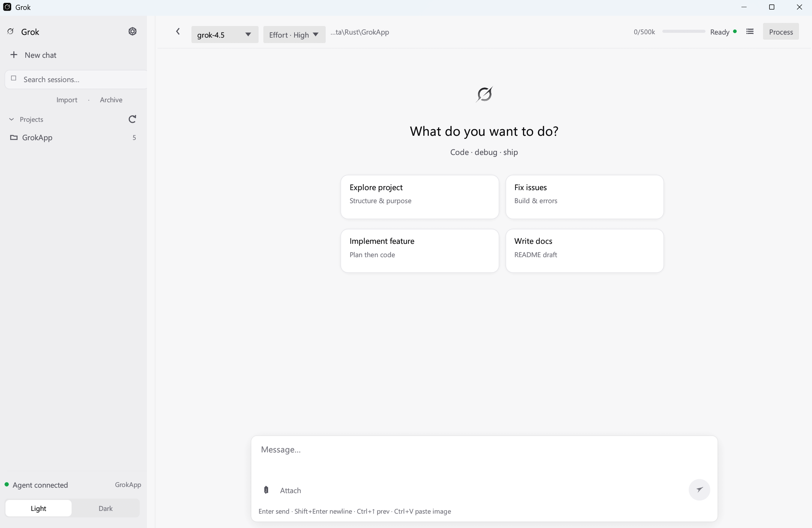Choose the Implement feature card

(420, 251)
